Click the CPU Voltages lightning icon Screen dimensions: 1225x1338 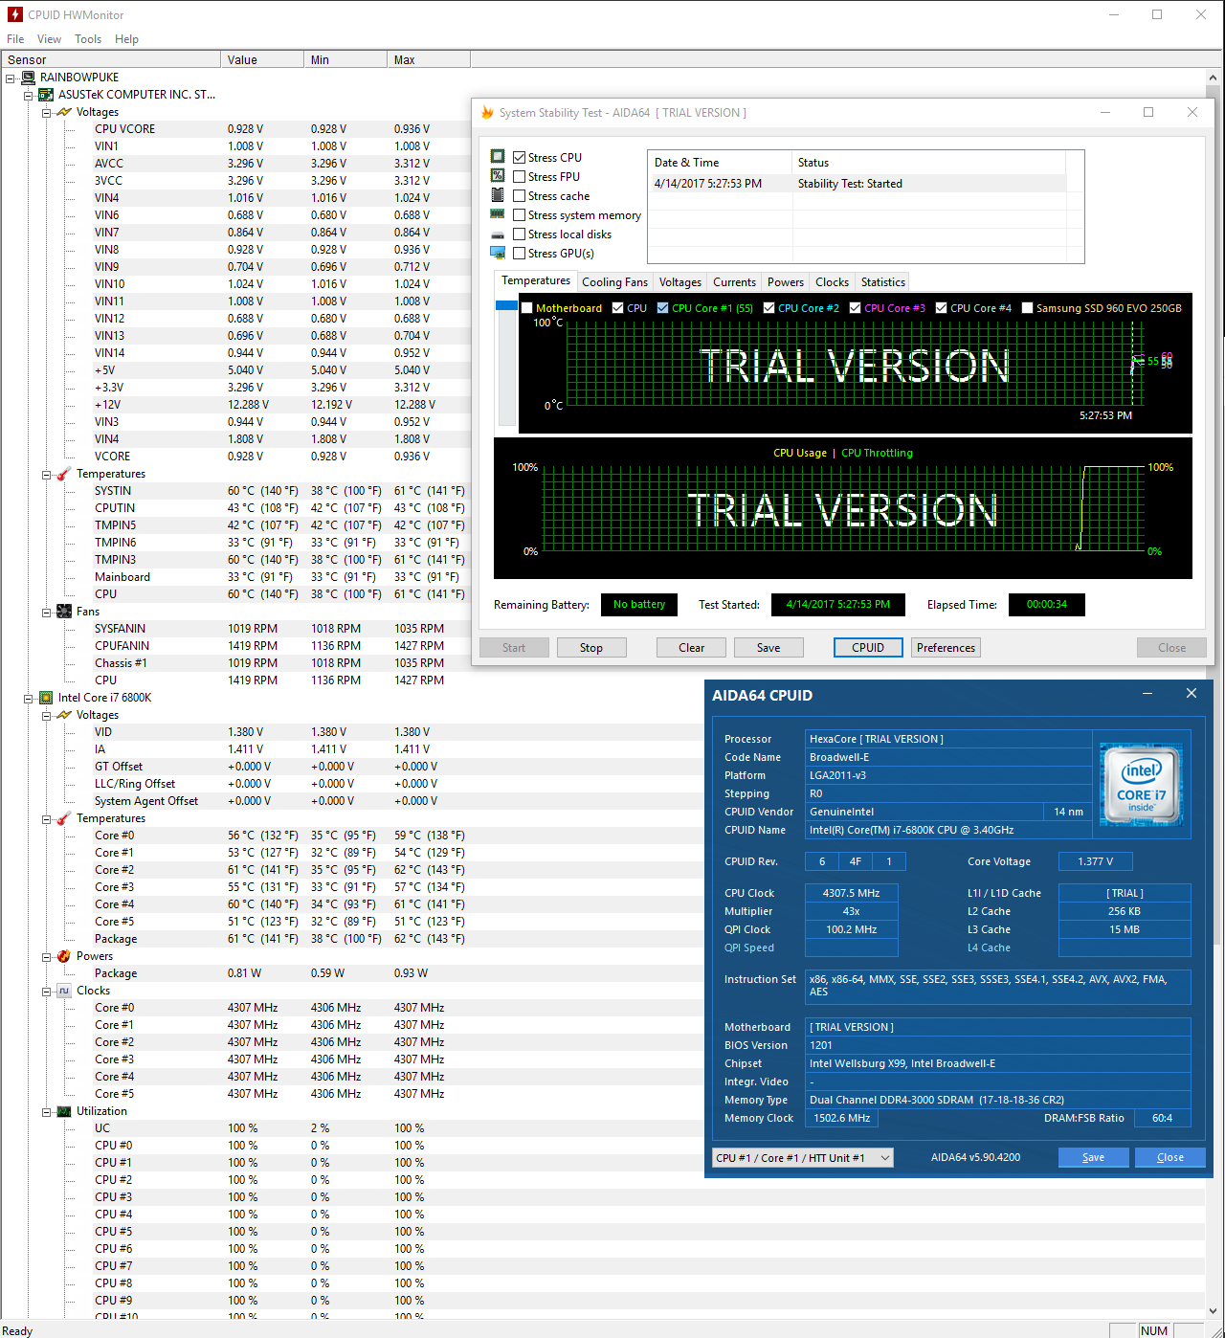click(64, 715)
